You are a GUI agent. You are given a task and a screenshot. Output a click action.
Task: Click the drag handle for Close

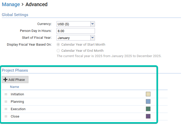pyautogui.click(x=6, y=116)
